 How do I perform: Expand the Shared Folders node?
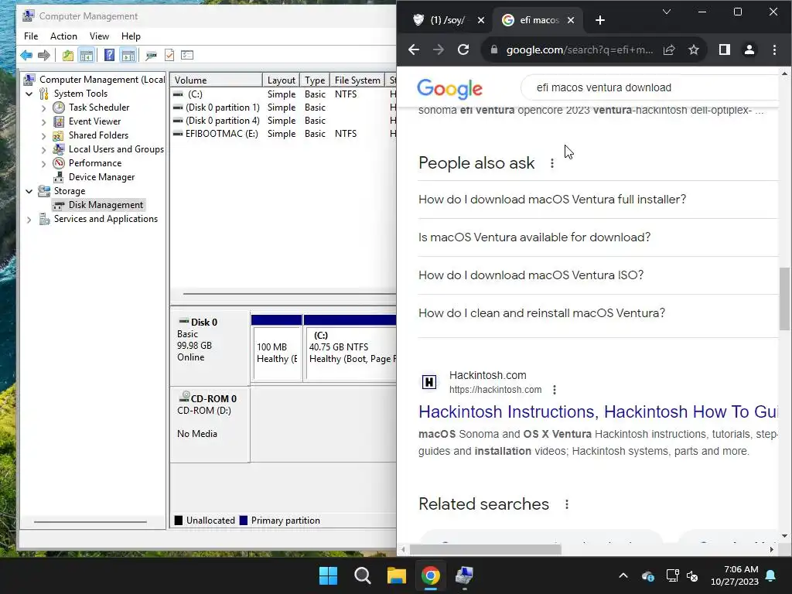coord(43,136)
